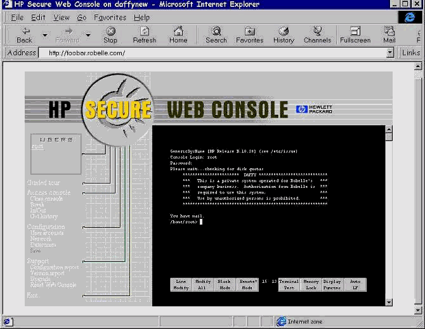Image resolution: width=425 pixels, height=329 pixels.
Task: Click the browser page scroll up arrow
Action: click(x=418, y=66)
